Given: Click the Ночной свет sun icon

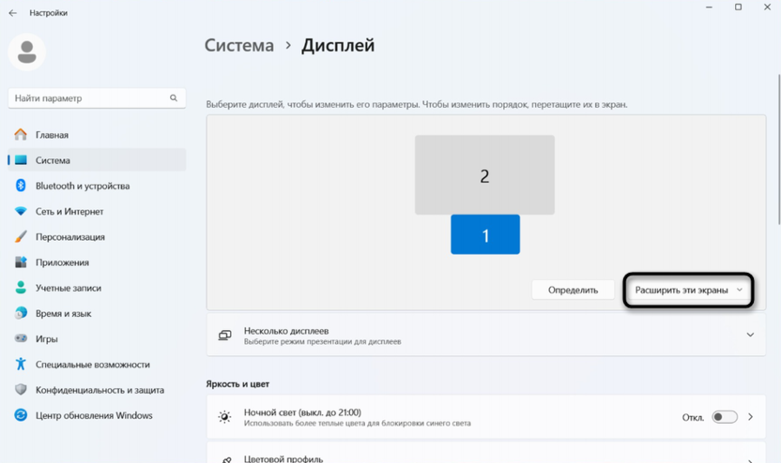Looking at the screenshot, I should pos(224,417).
